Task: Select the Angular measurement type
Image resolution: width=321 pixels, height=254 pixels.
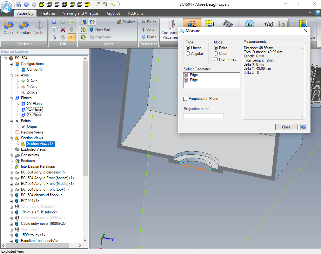Action: pos(187,53)
